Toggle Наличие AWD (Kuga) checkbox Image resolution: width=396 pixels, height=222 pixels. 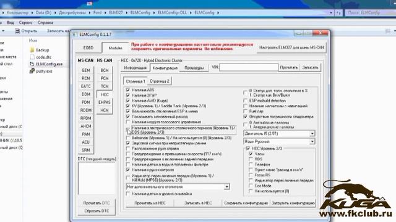click(x=128, y=101)
